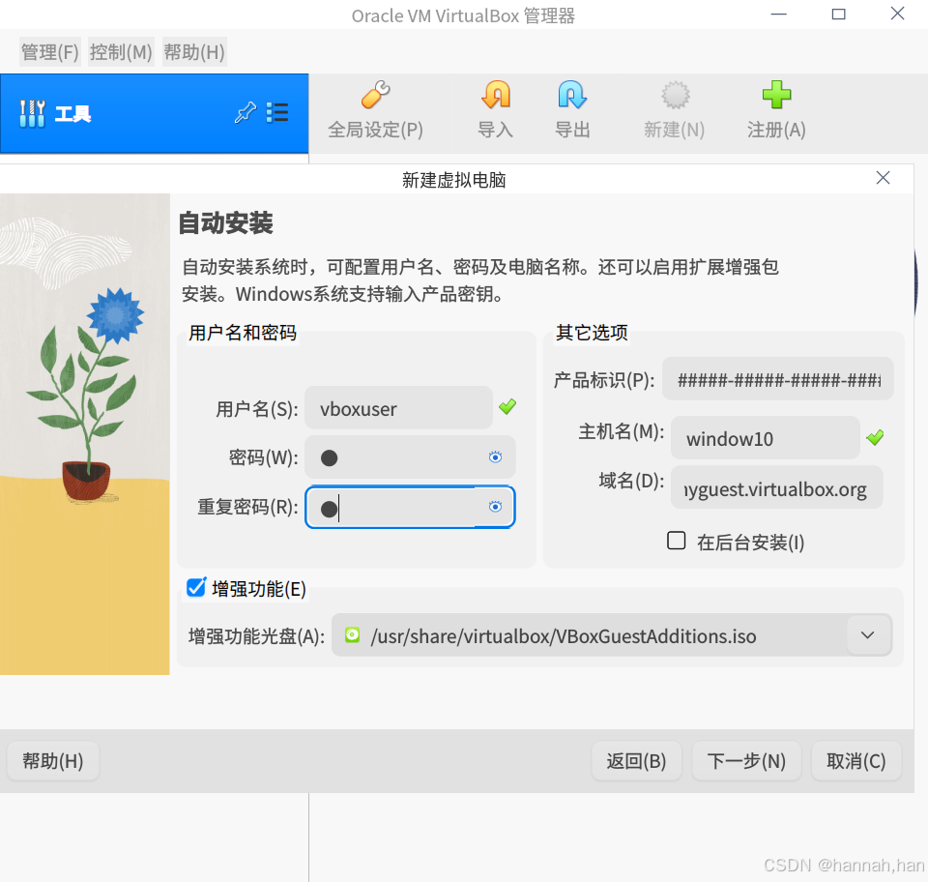Click the 主机名(M) field with window10

click(x=765, y=438)
